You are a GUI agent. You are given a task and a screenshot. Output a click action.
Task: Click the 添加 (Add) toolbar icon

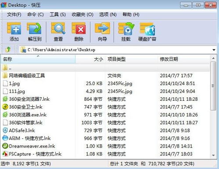coord(14,28)
